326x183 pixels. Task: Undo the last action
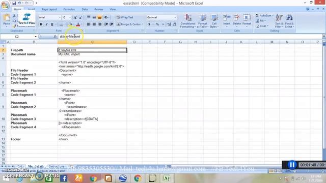19,3
